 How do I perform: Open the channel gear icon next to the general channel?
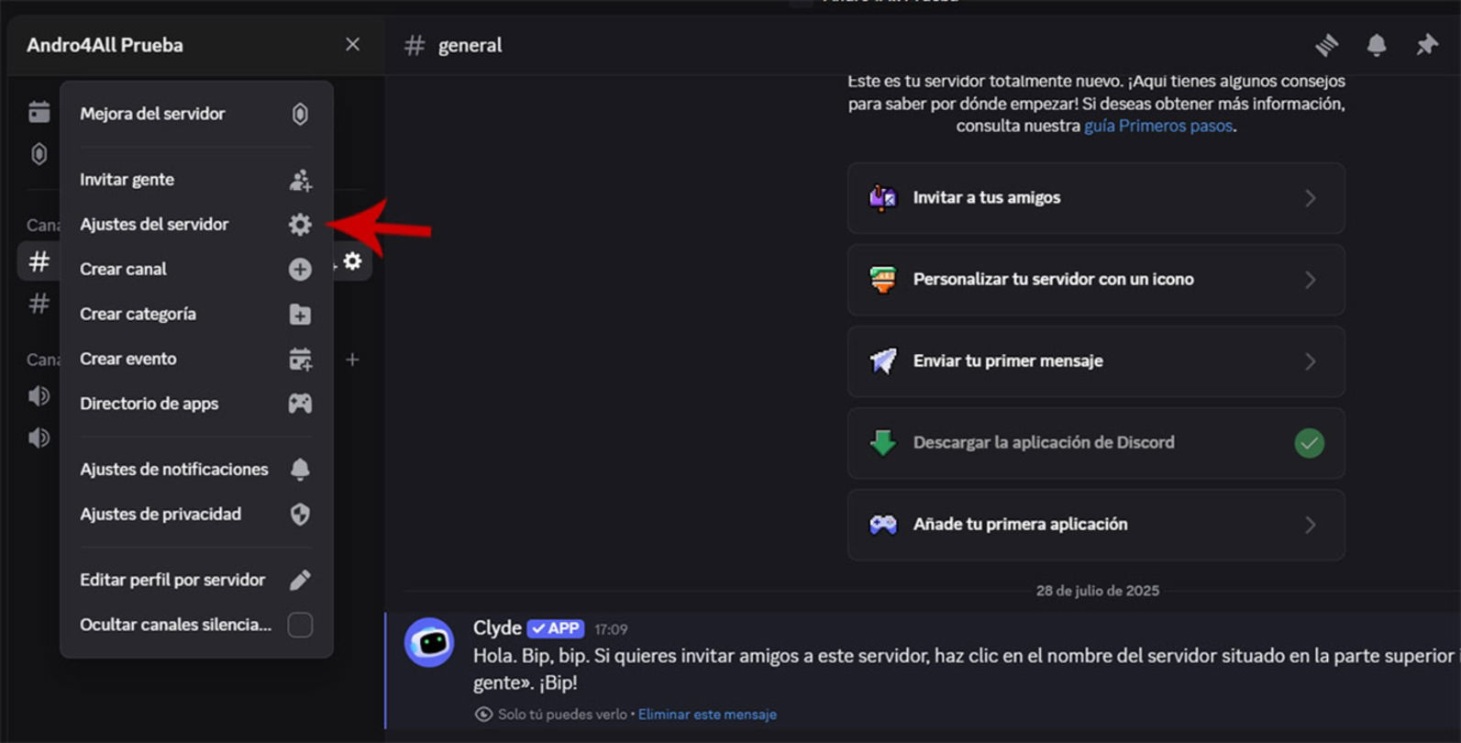click(x=352, y=261)
